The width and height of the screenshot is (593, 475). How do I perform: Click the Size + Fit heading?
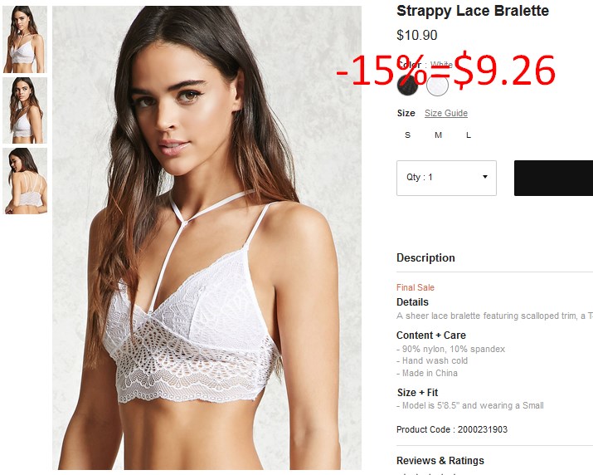pyautogui.click(x=417, y=392)
